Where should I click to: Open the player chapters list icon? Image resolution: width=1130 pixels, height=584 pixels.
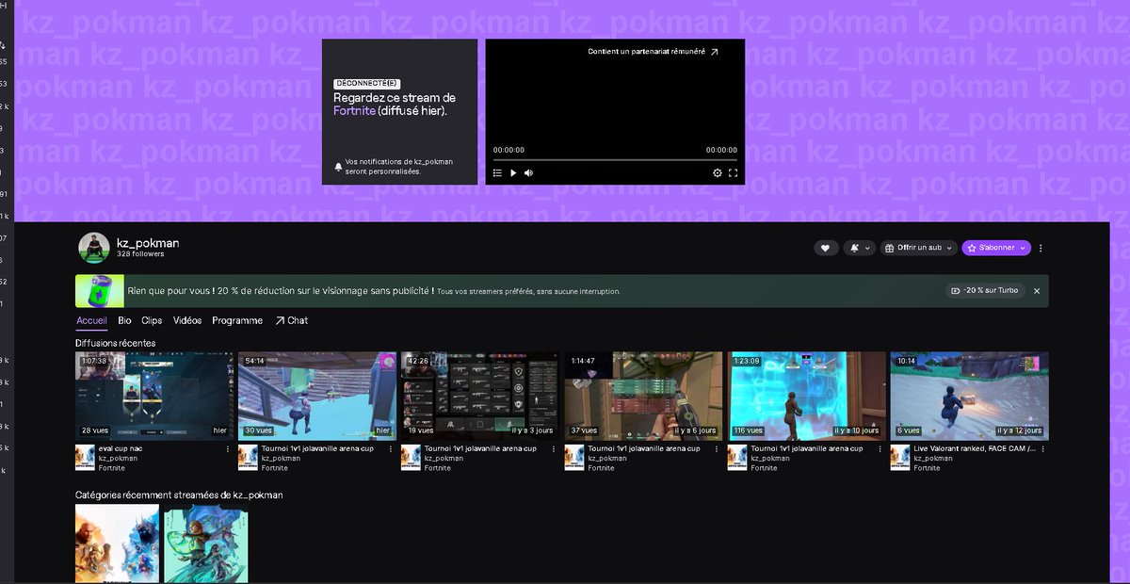(x=498, y=172)
